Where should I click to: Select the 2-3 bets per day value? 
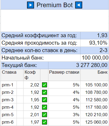pos(95,50)
